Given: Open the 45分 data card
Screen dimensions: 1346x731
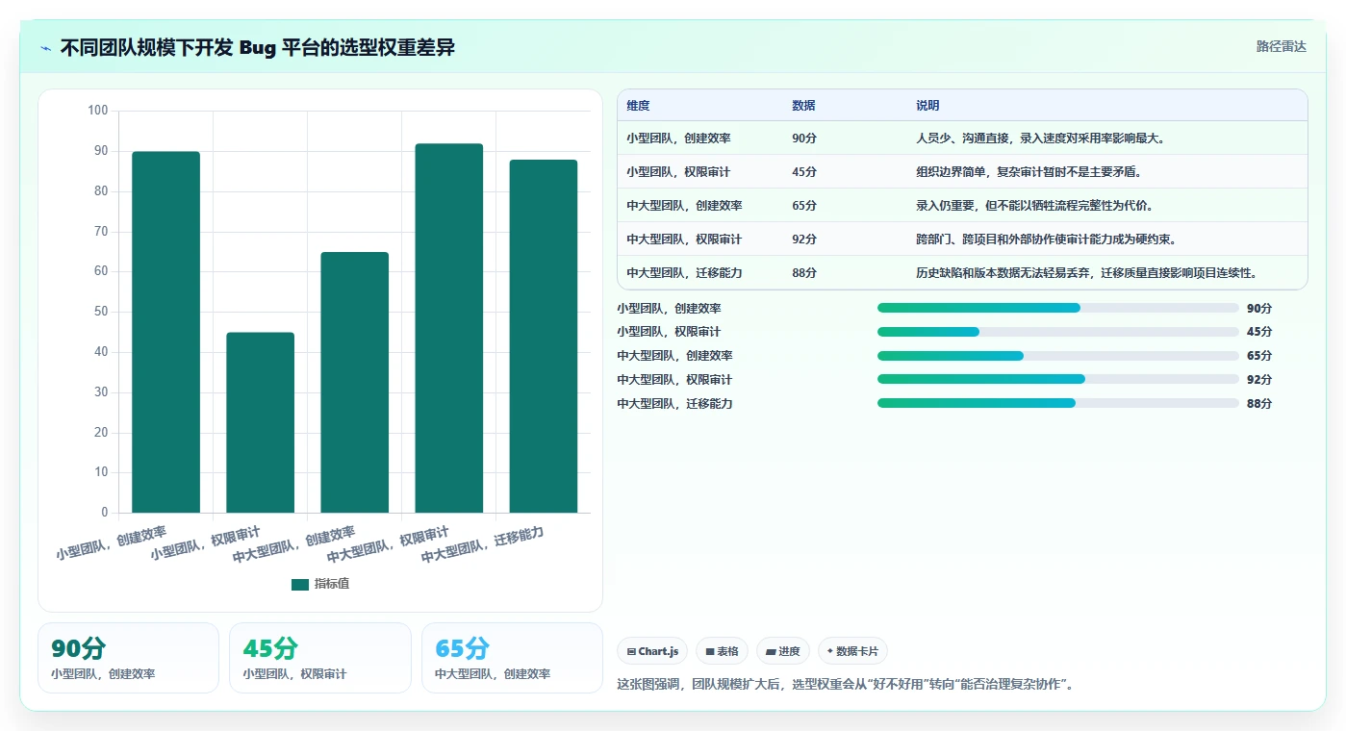Looking at the screenshot, I should pos(319,658).
